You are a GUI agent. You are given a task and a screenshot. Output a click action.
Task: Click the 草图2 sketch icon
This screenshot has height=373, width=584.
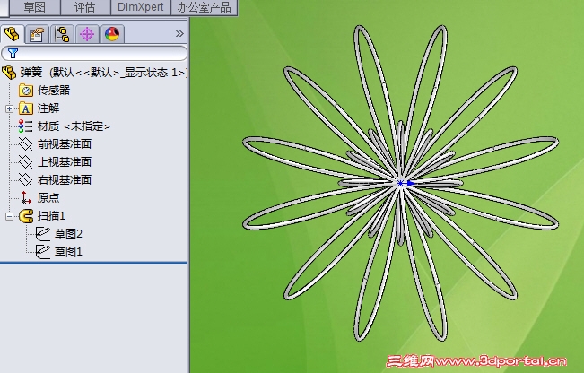click(43, 234)
